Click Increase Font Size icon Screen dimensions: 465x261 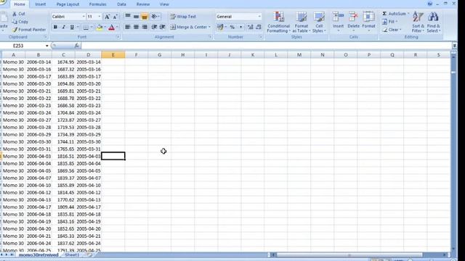[107, 17]
